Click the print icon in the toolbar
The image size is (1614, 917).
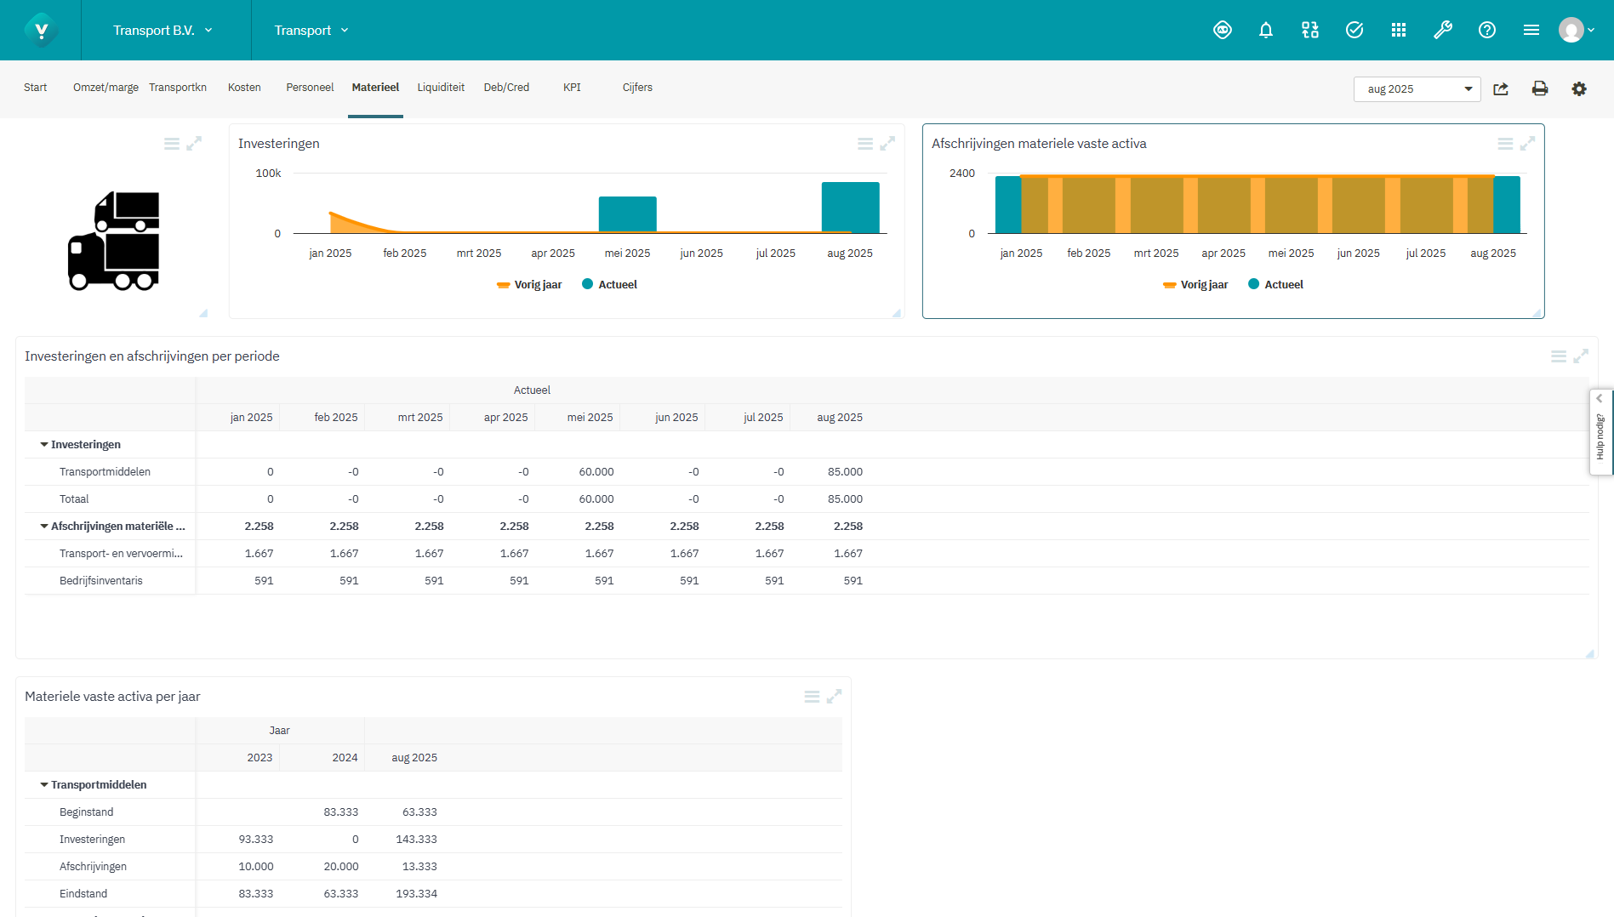pyautogui.click(x=1539, y=88)
